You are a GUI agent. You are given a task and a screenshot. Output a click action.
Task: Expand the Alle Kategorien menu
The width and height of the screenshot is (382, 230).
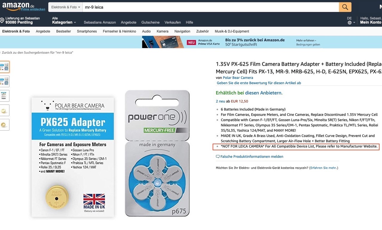coord(64,20)
